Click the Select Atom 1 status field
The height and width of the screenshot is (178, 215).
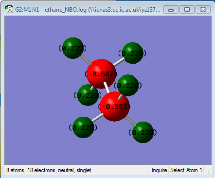pyautogui.click(x=186, y=170)
